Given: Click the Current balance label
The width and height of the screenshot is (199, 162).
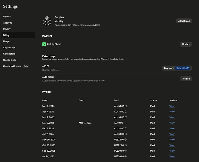Looking at the screenshot, I should coord(50,70).
